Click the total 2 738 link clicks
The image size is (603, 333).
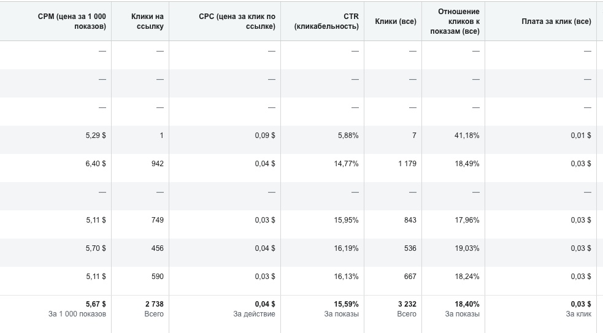point(155,304)
